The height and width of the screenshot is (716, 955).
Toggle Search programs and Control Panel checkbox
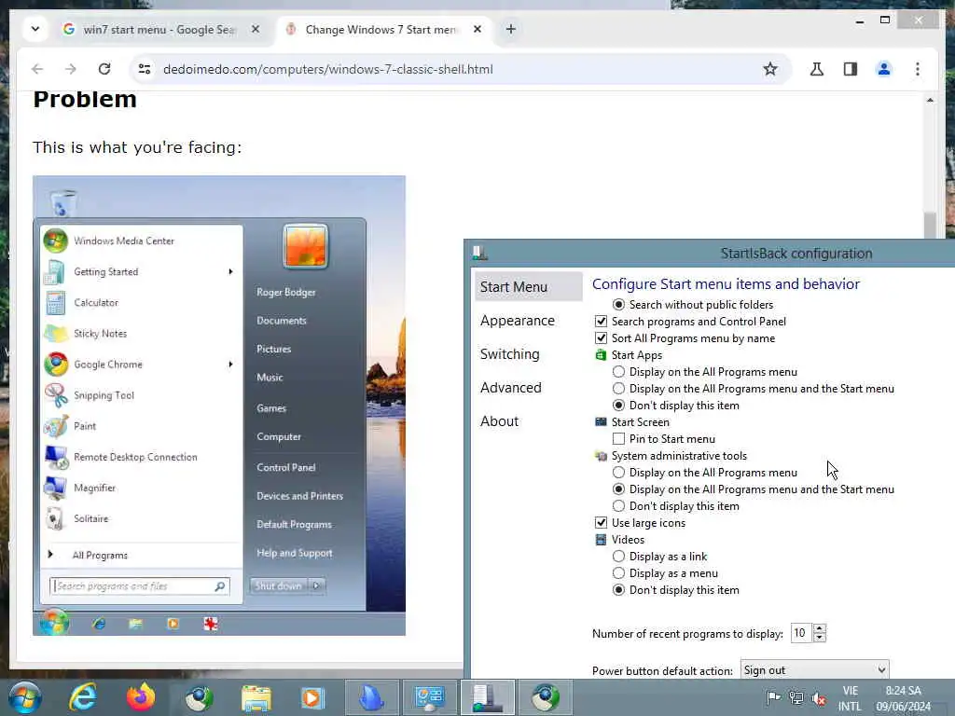(602, 321)
